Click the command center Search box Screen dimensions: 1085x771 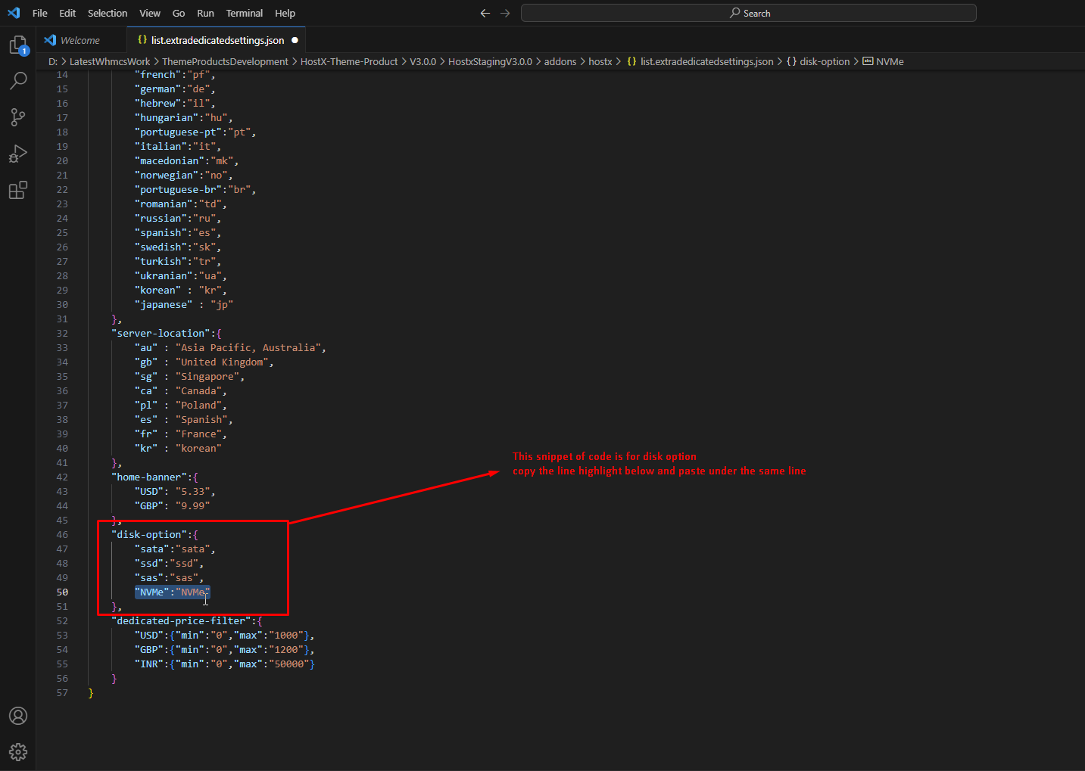pyautogui.click(x=748, y=13)
